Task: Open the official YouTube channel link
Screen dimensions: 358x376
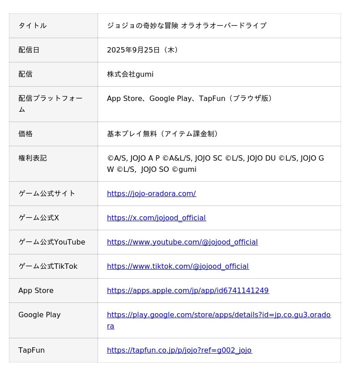Action: (x=182, y=242)
